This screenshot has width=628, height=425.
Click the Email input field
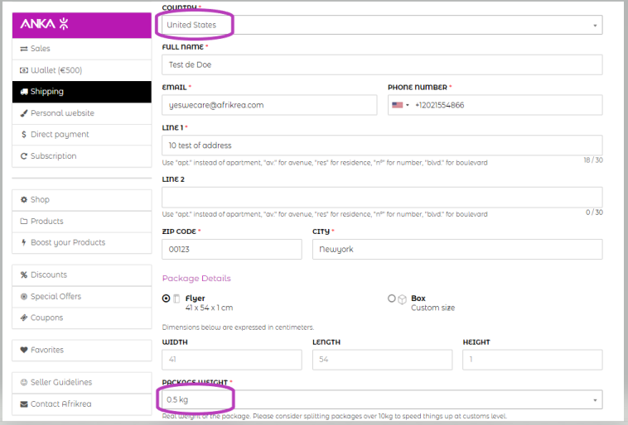[269, 105]
